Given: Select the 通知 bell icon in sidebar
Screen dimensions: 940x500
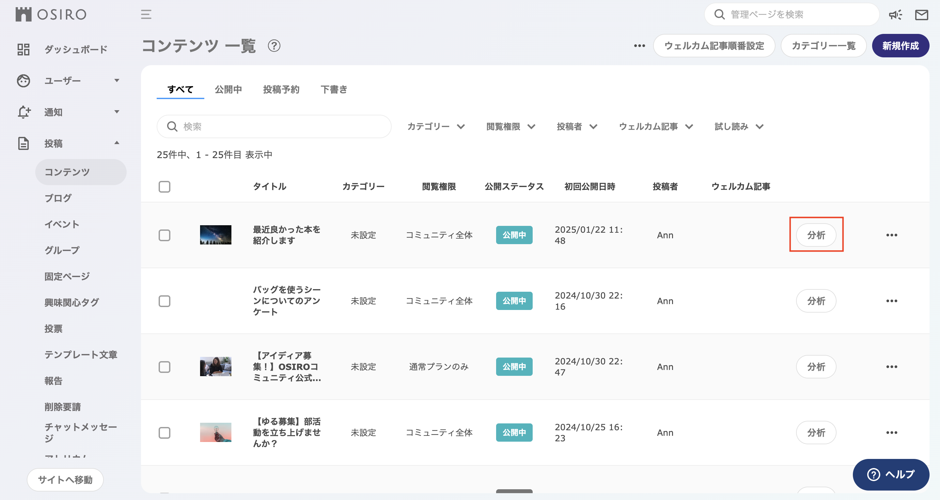Looking at the screenshot, I should [23, 112].
